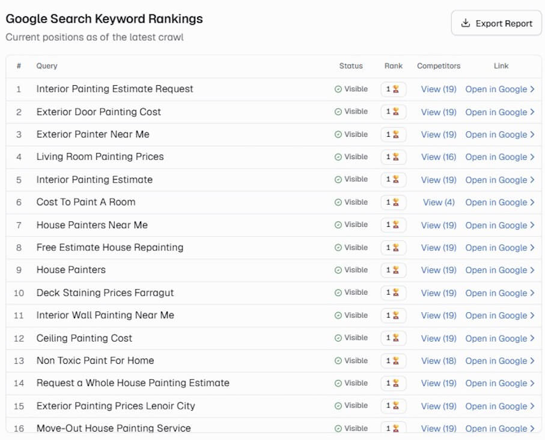Click the download icon in Export Report

466,23
